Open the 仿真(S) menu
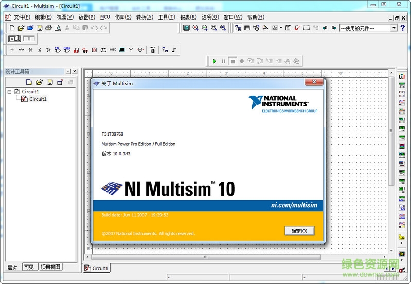The height and width of the screenshot is (284, 411). click(x=123, y=17)
